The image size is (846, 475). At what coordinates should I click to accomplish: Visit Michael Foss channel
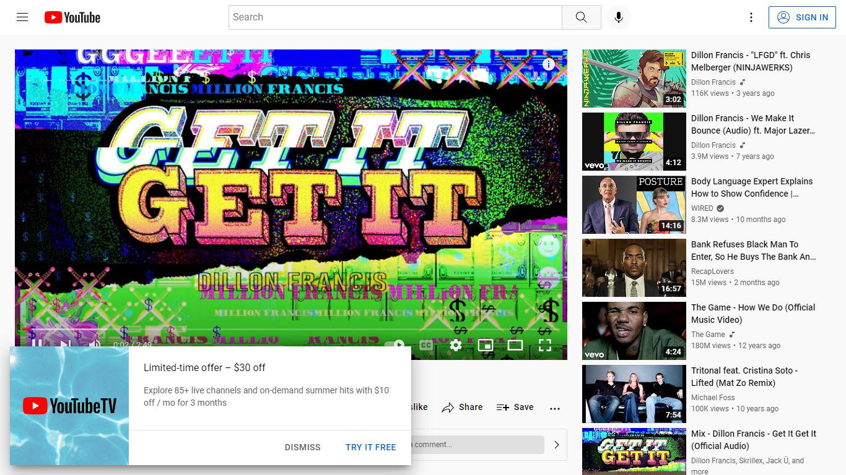pos(713,398)
